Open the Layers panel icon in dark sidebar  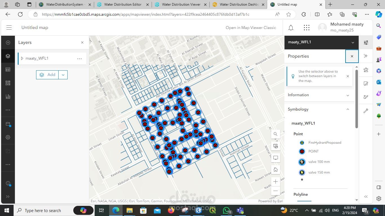coord(8,56)
